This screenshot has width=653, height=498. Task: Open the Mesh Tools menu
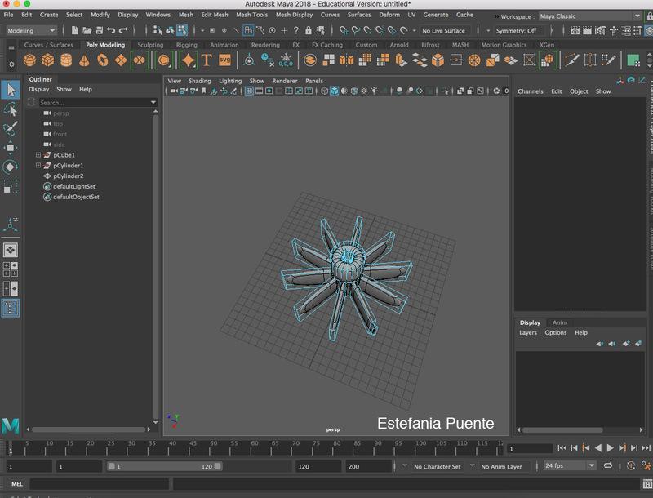(x=252, y=15)
